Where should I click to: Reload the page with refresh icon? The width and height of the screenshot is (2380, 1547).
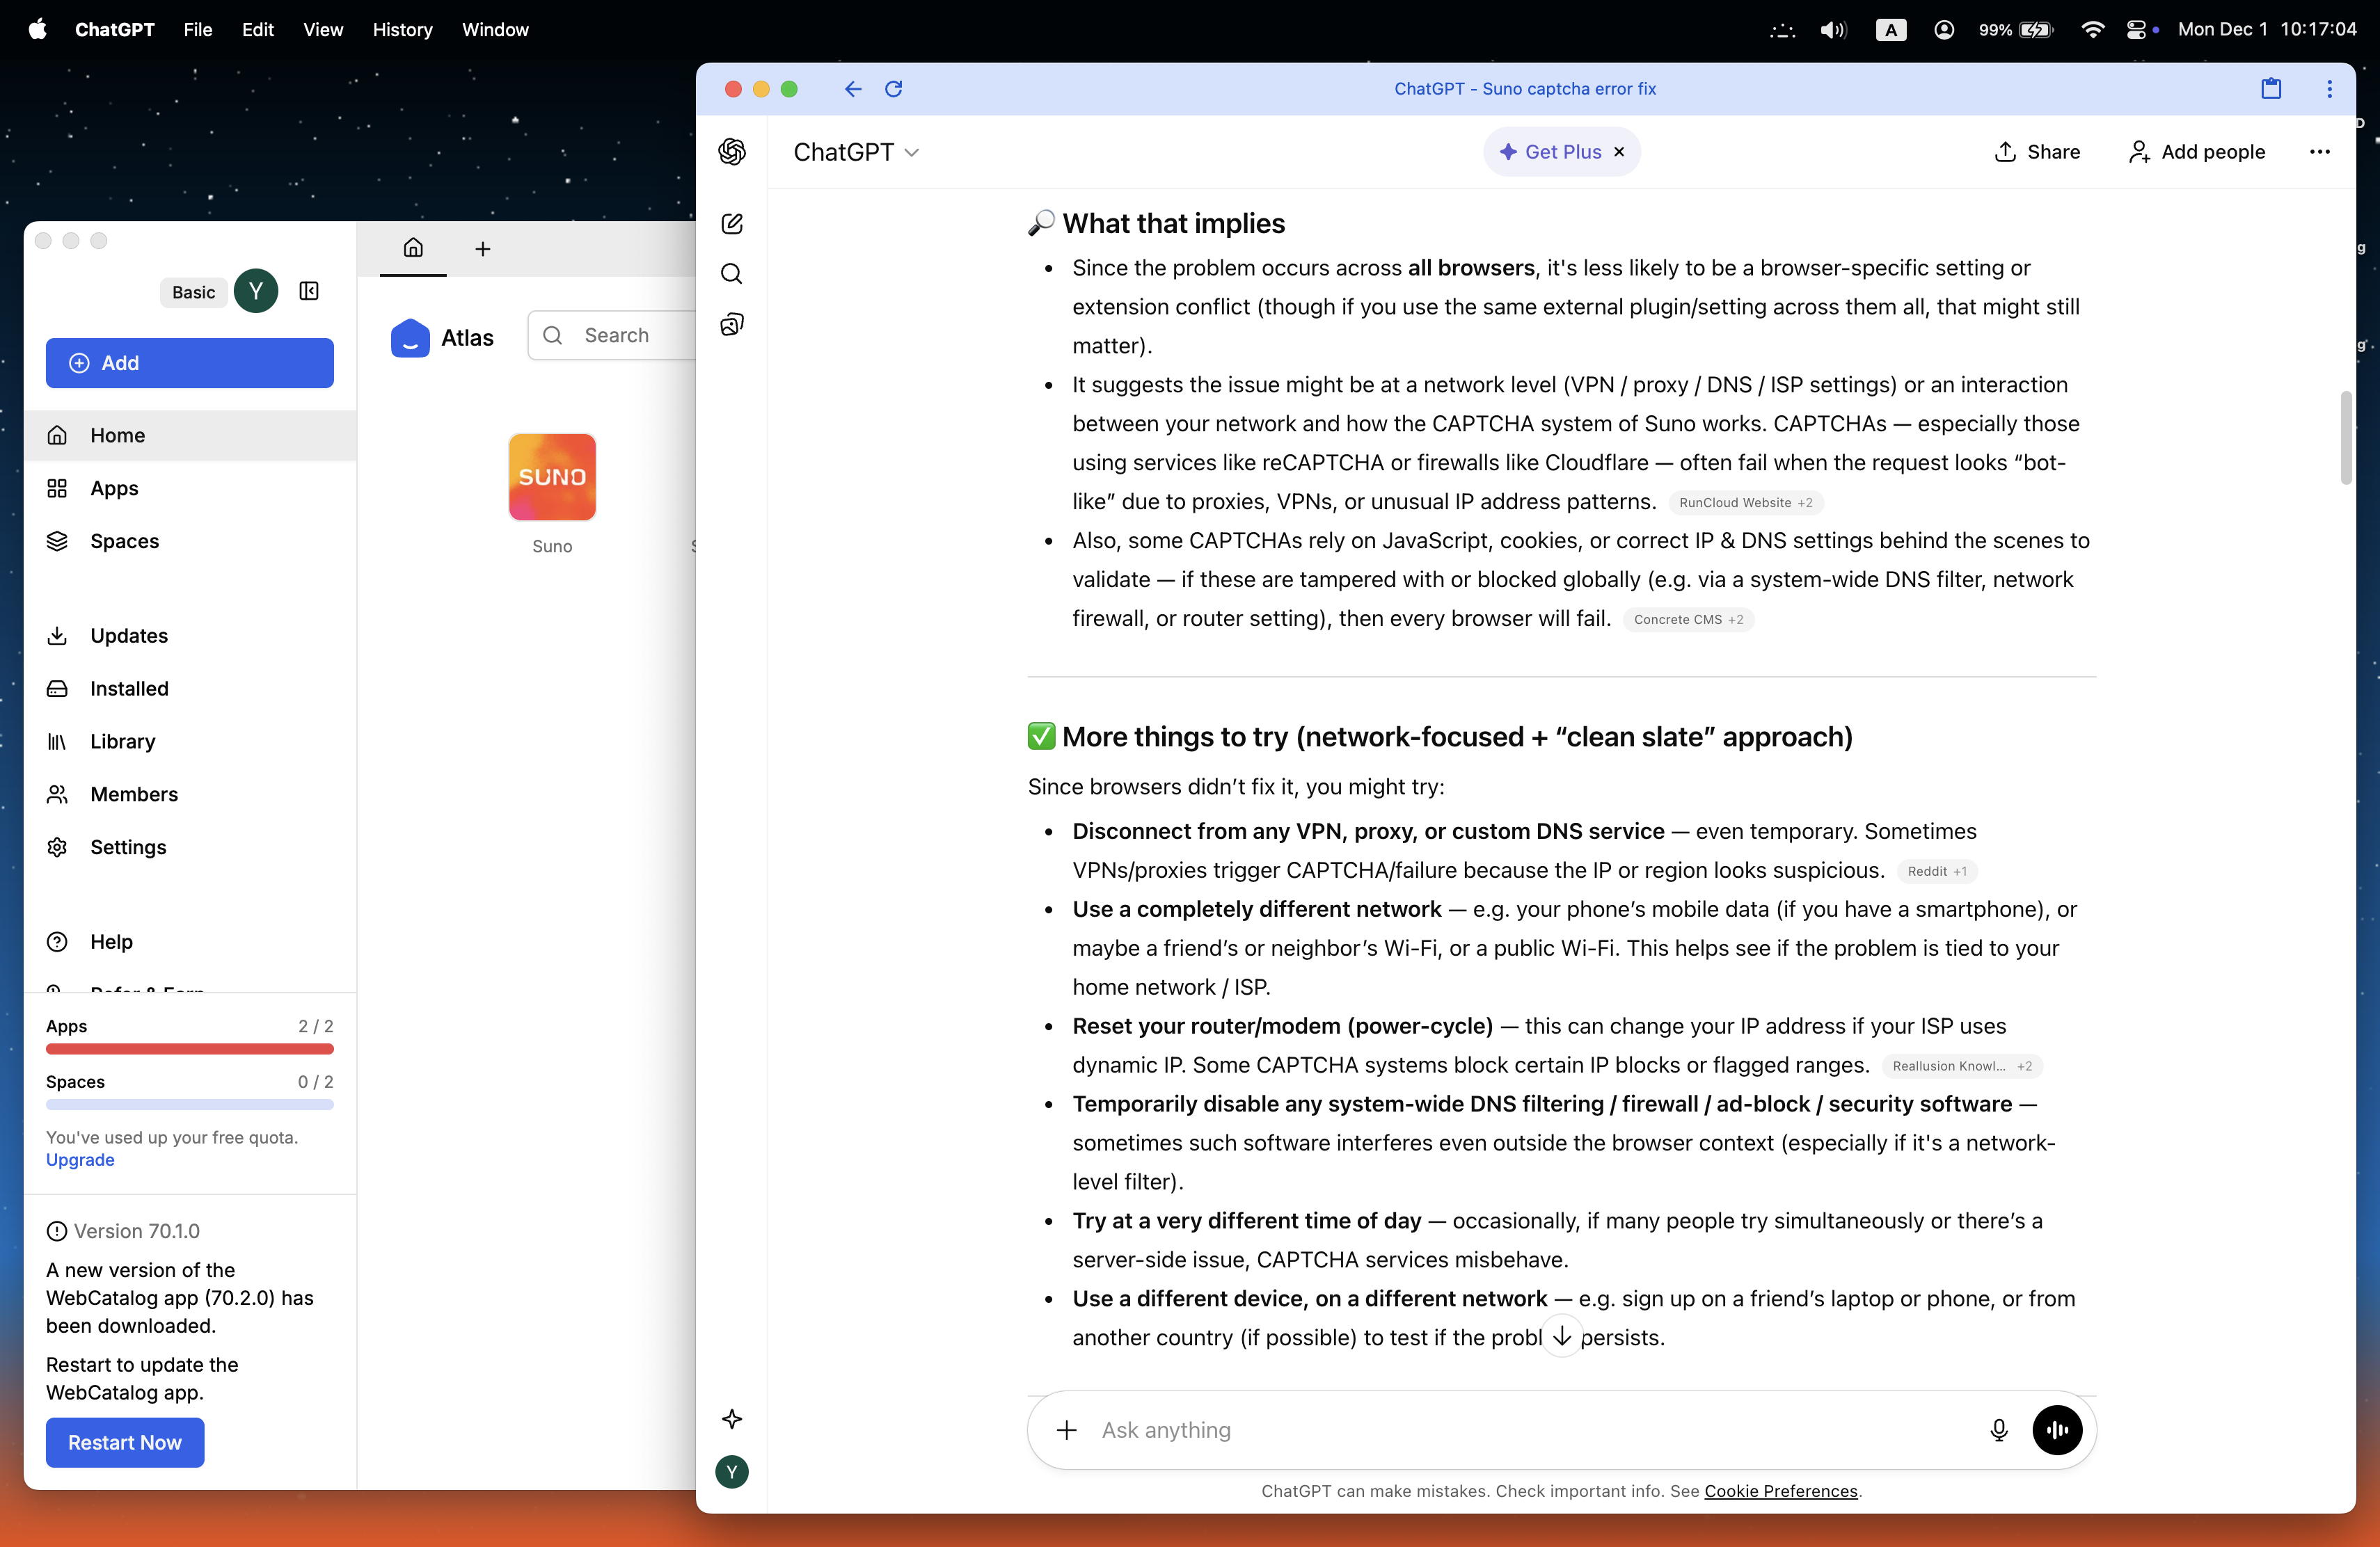pyautogui.click(x=894, y=89)
